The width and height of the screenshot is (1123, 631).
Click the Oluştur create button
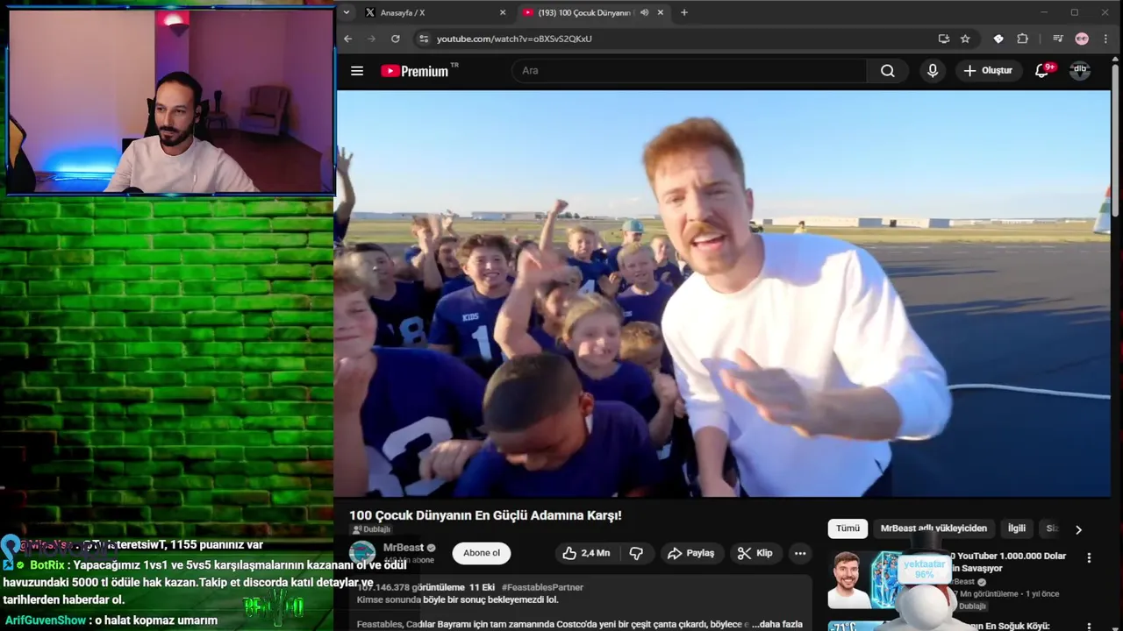click(988, 71)
